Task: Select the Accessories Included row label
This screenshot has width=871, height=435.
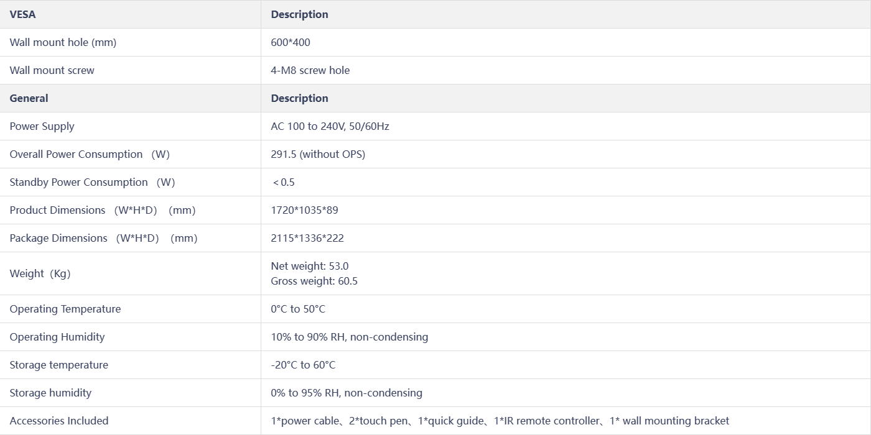Action: [59, 421]
